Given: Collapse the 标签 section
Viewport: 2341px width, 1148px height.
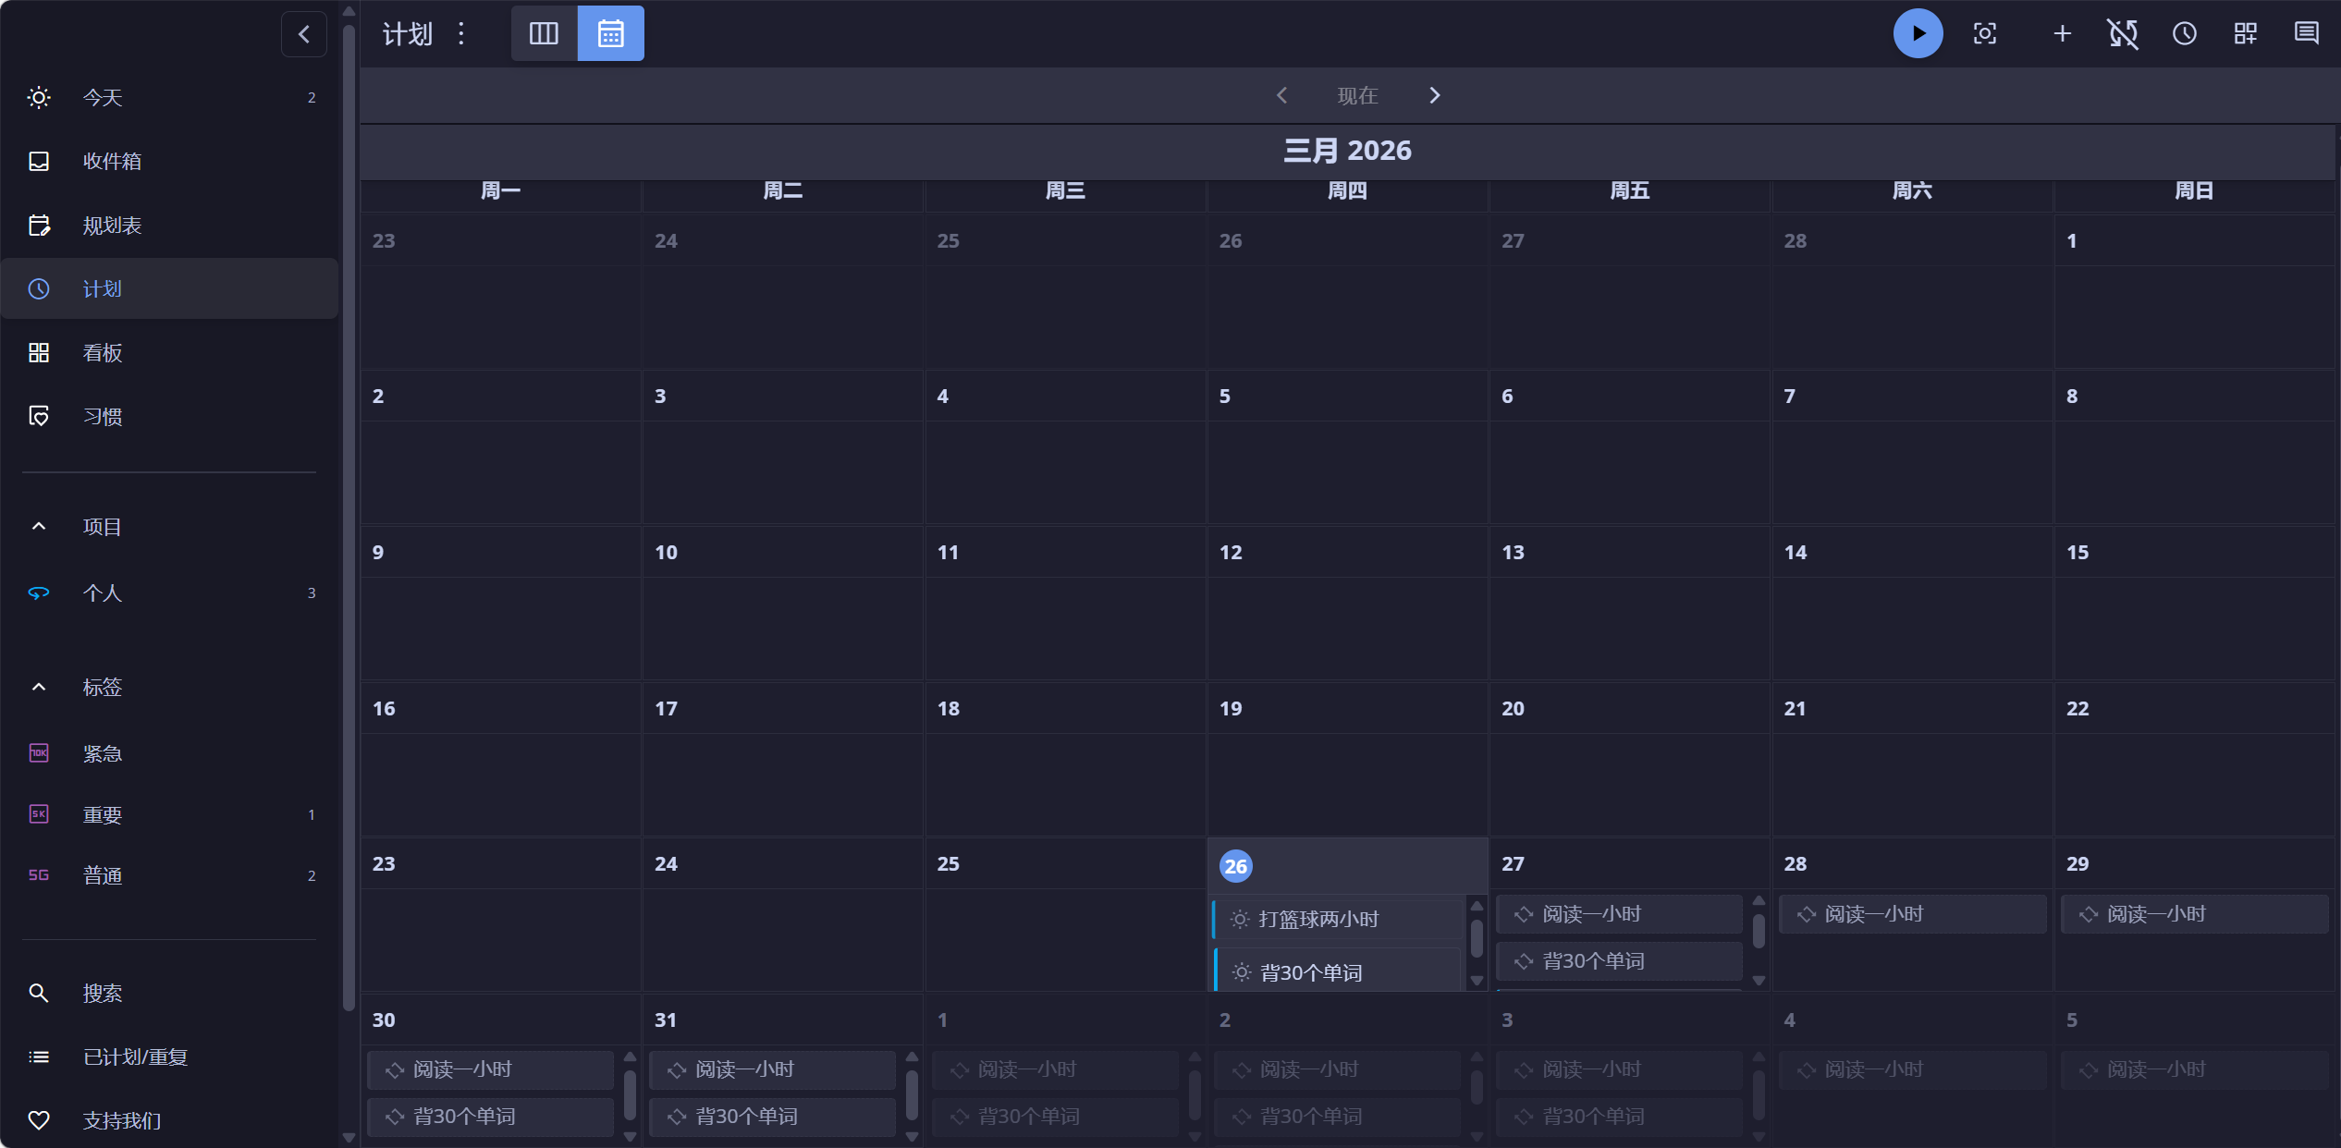Looking at the screenshot, I should [x=39, y=687].
